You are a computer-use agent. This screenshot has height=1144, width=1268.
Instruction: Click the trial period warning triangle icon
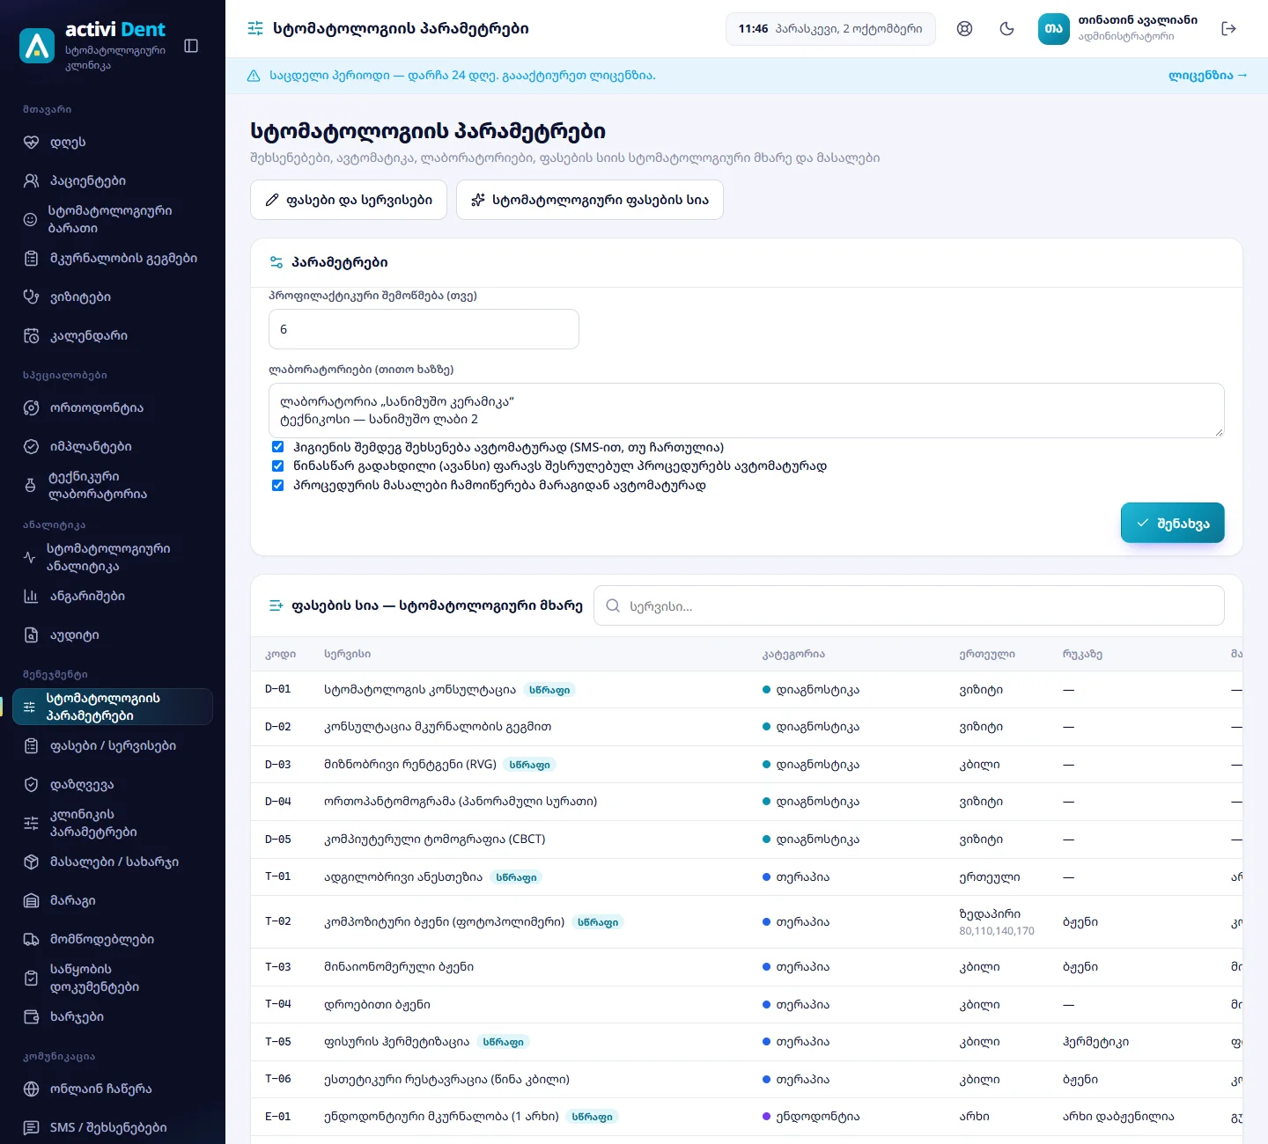click(254, 76)
